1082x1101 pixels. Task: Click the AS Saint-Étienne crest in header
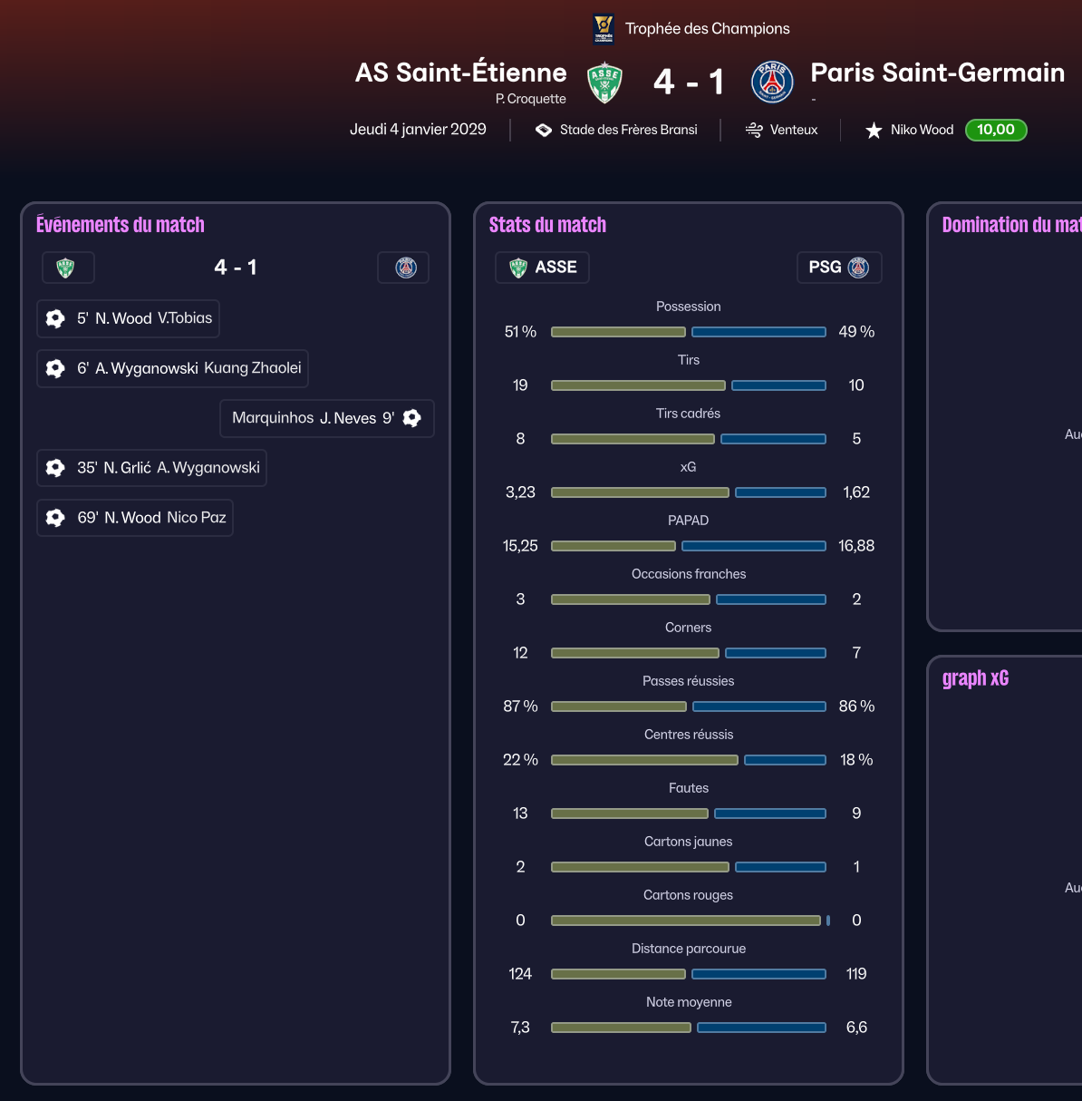tap(604, 82)
